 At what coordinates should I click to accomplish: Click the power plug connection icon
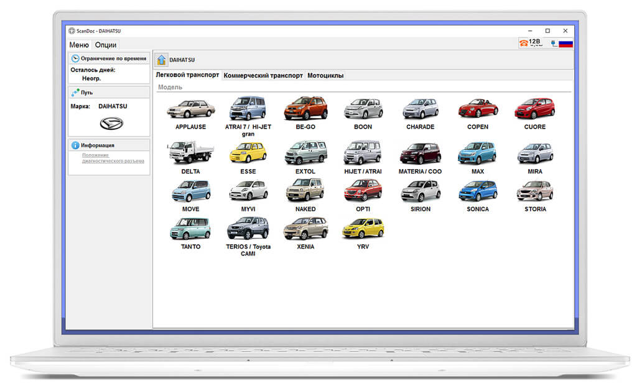click(x=553, y=43)
